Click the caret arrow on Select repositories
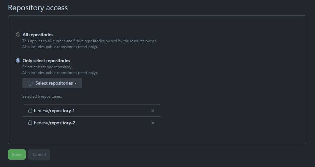 75,83
